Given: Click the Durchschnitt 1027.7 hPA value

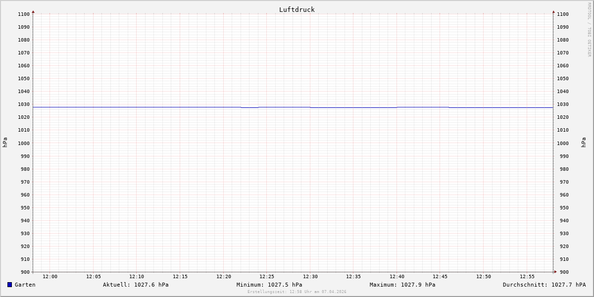Looking at the screenshot, I should [x=544, y=285].
